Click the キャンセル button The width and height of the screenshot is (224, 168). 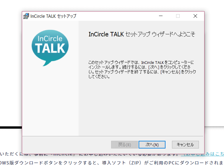click(x=185, y=145)
